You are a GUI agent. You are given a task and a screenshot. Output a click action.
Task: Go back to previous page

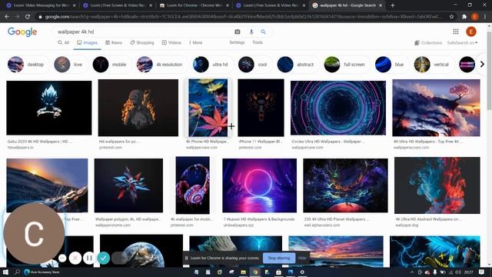click(x=7, y=17)
